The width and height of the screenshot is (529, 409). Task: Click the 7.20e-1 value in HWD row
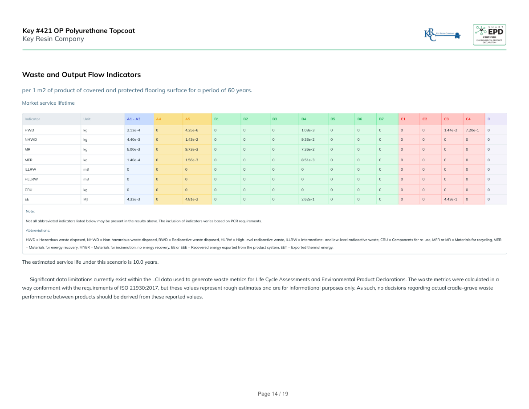(x=472, y=130)
